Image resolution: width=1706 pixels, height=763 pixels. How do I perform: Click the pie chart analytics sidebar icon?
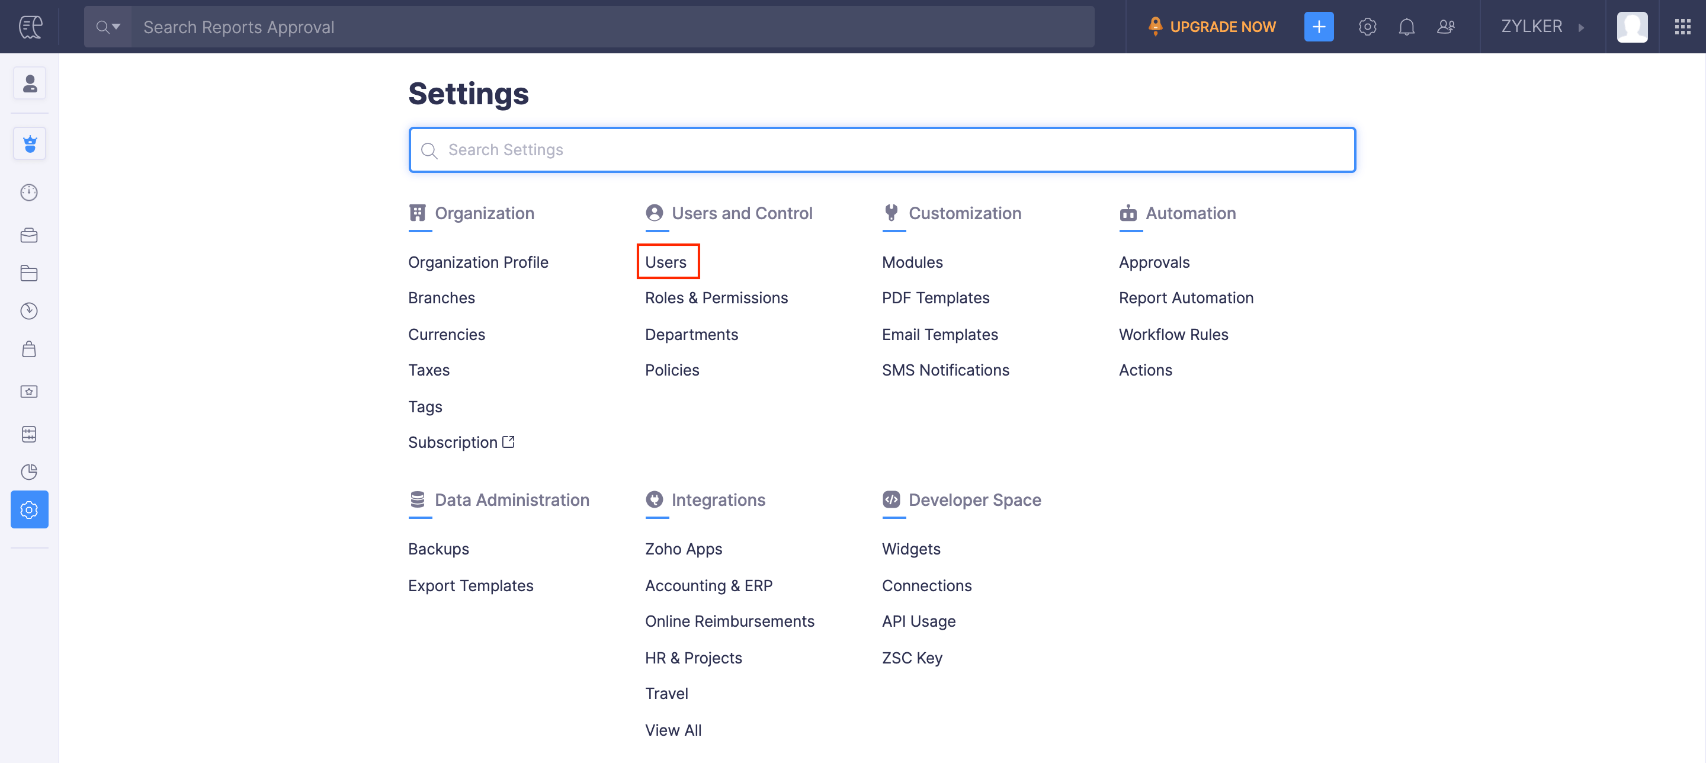(29, 472)
